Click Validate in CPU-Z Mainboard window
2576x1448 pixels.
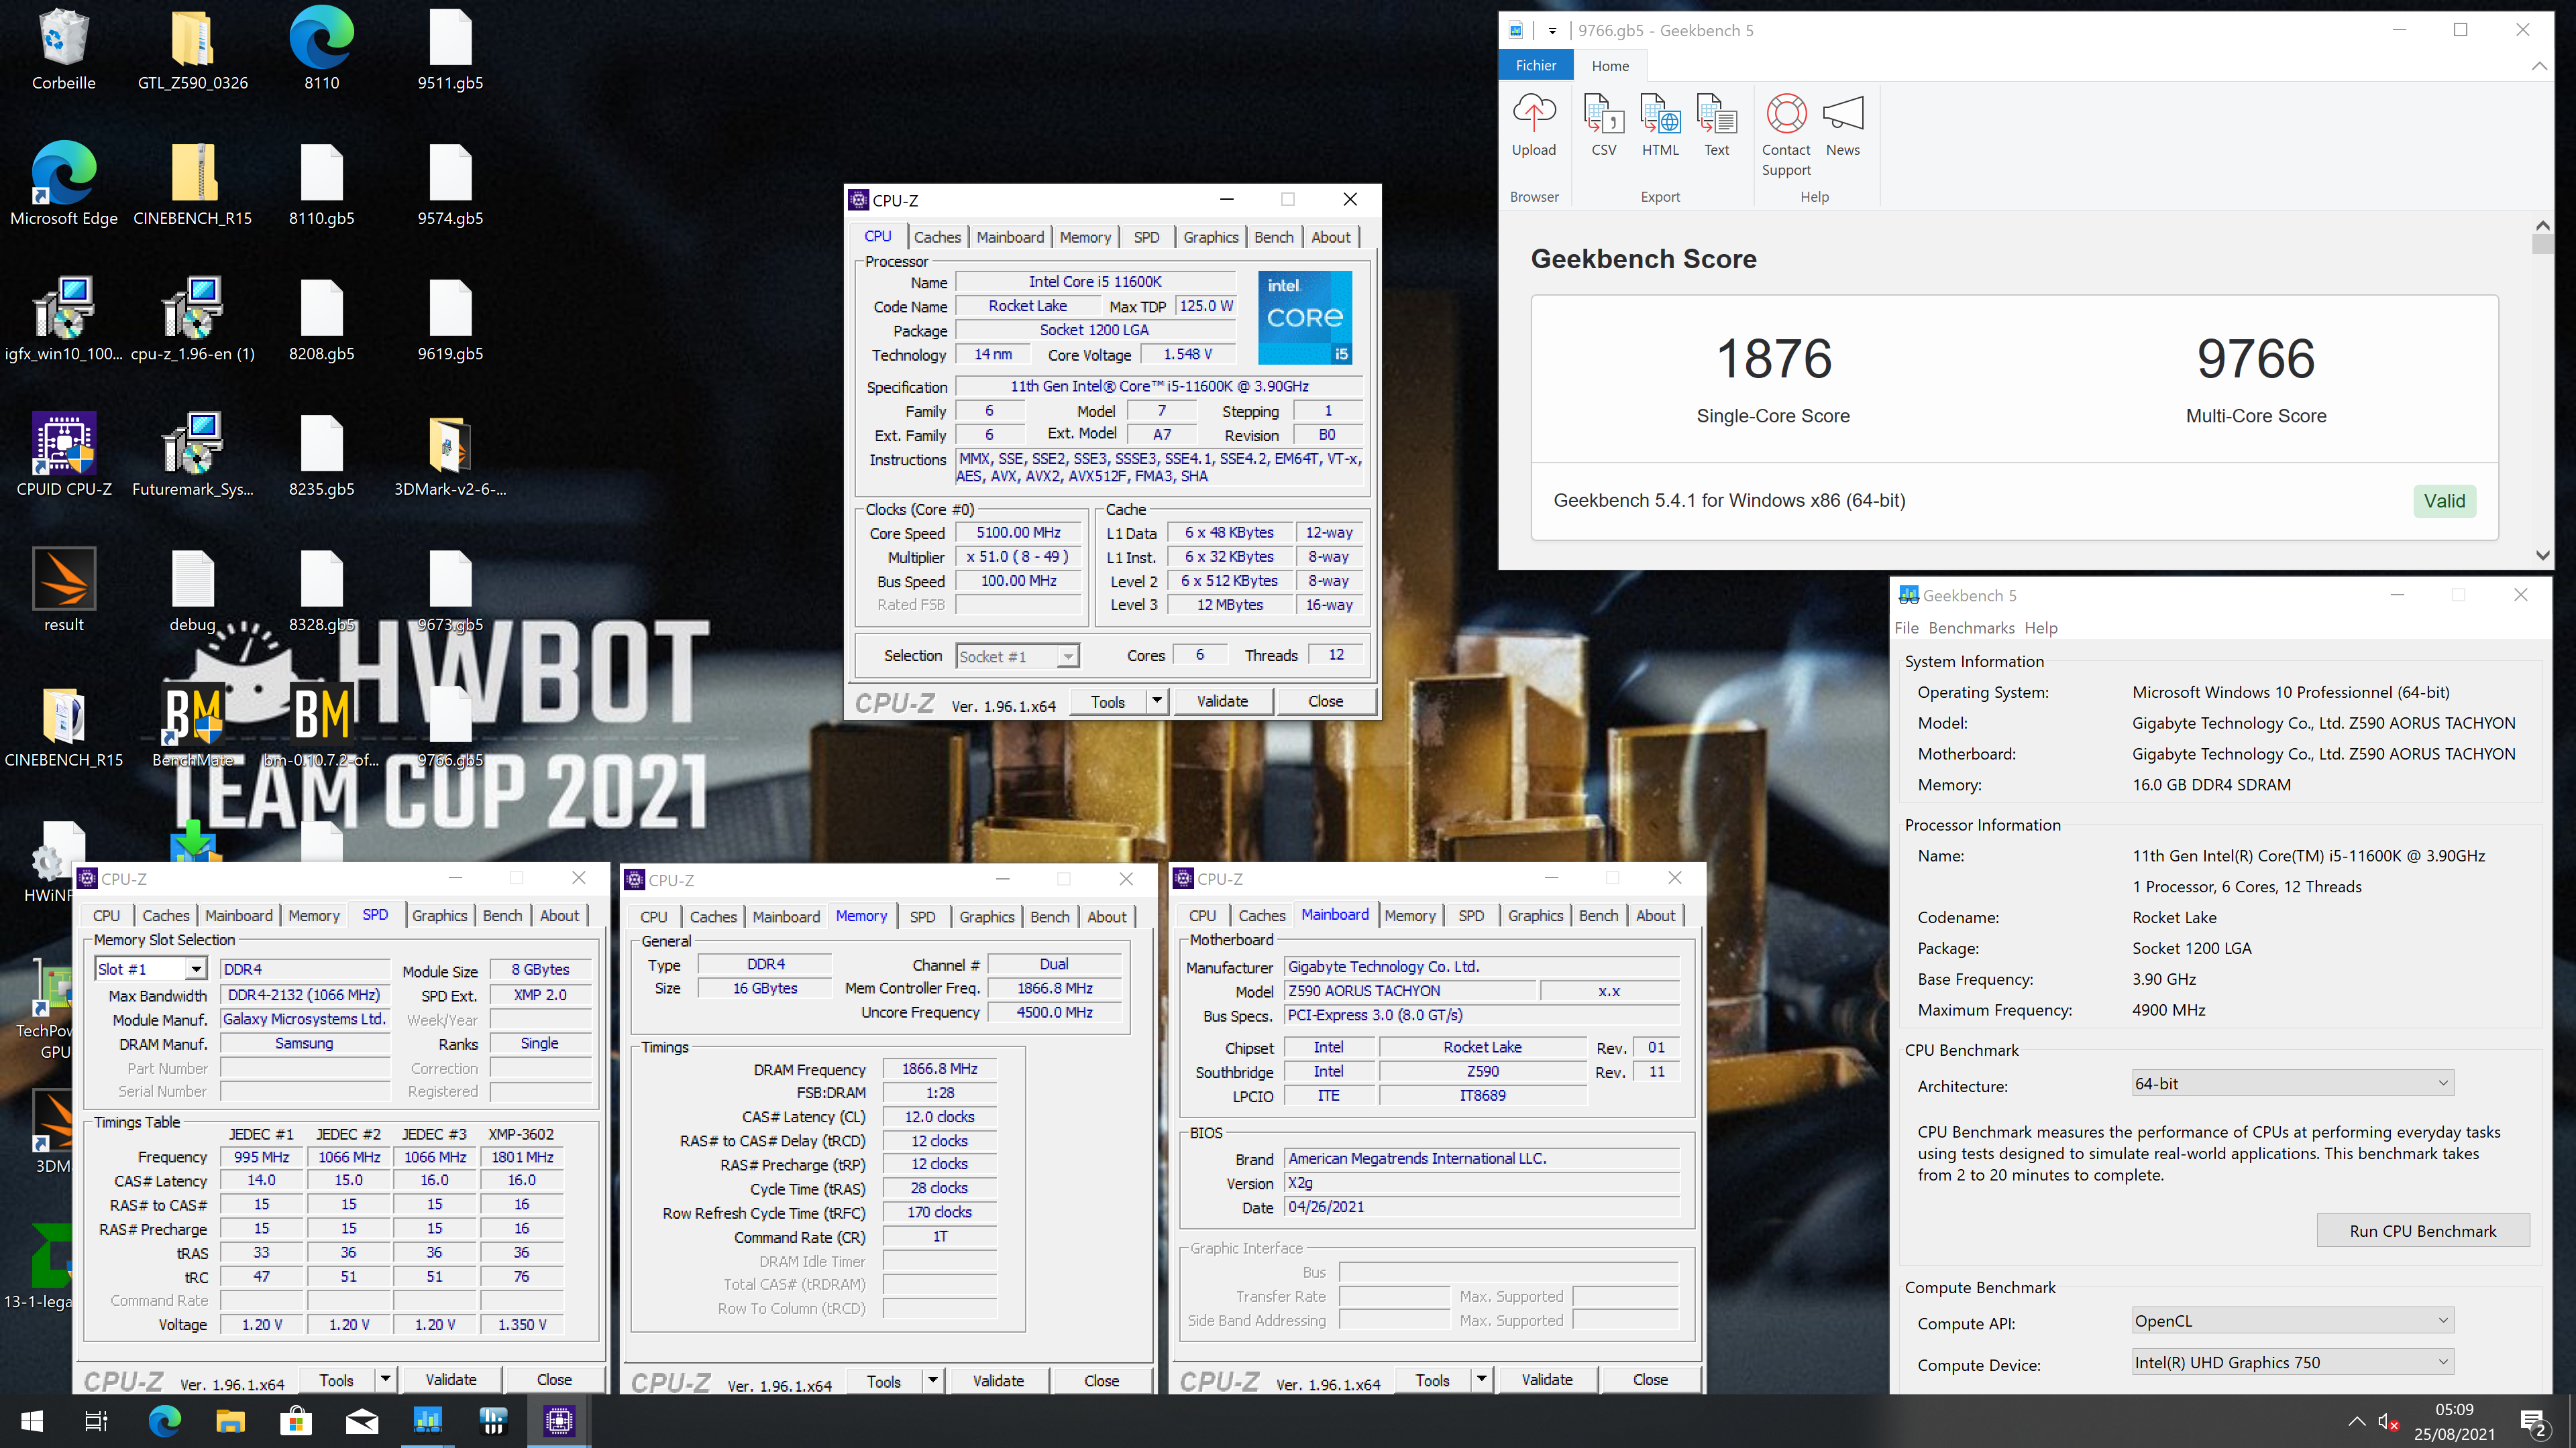point(1546,1379)
